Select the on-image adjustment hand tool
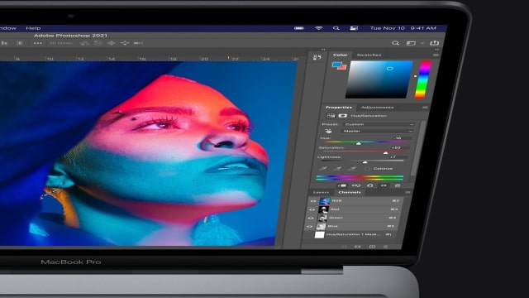The height and width of the screenshot is (298, 529). pyautogui.click(x=328, y=131)
